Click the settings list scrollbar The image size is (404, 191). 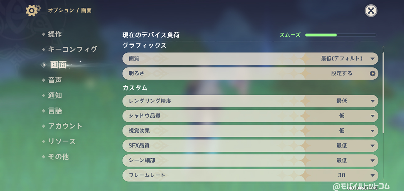click(x=383, y=93)
